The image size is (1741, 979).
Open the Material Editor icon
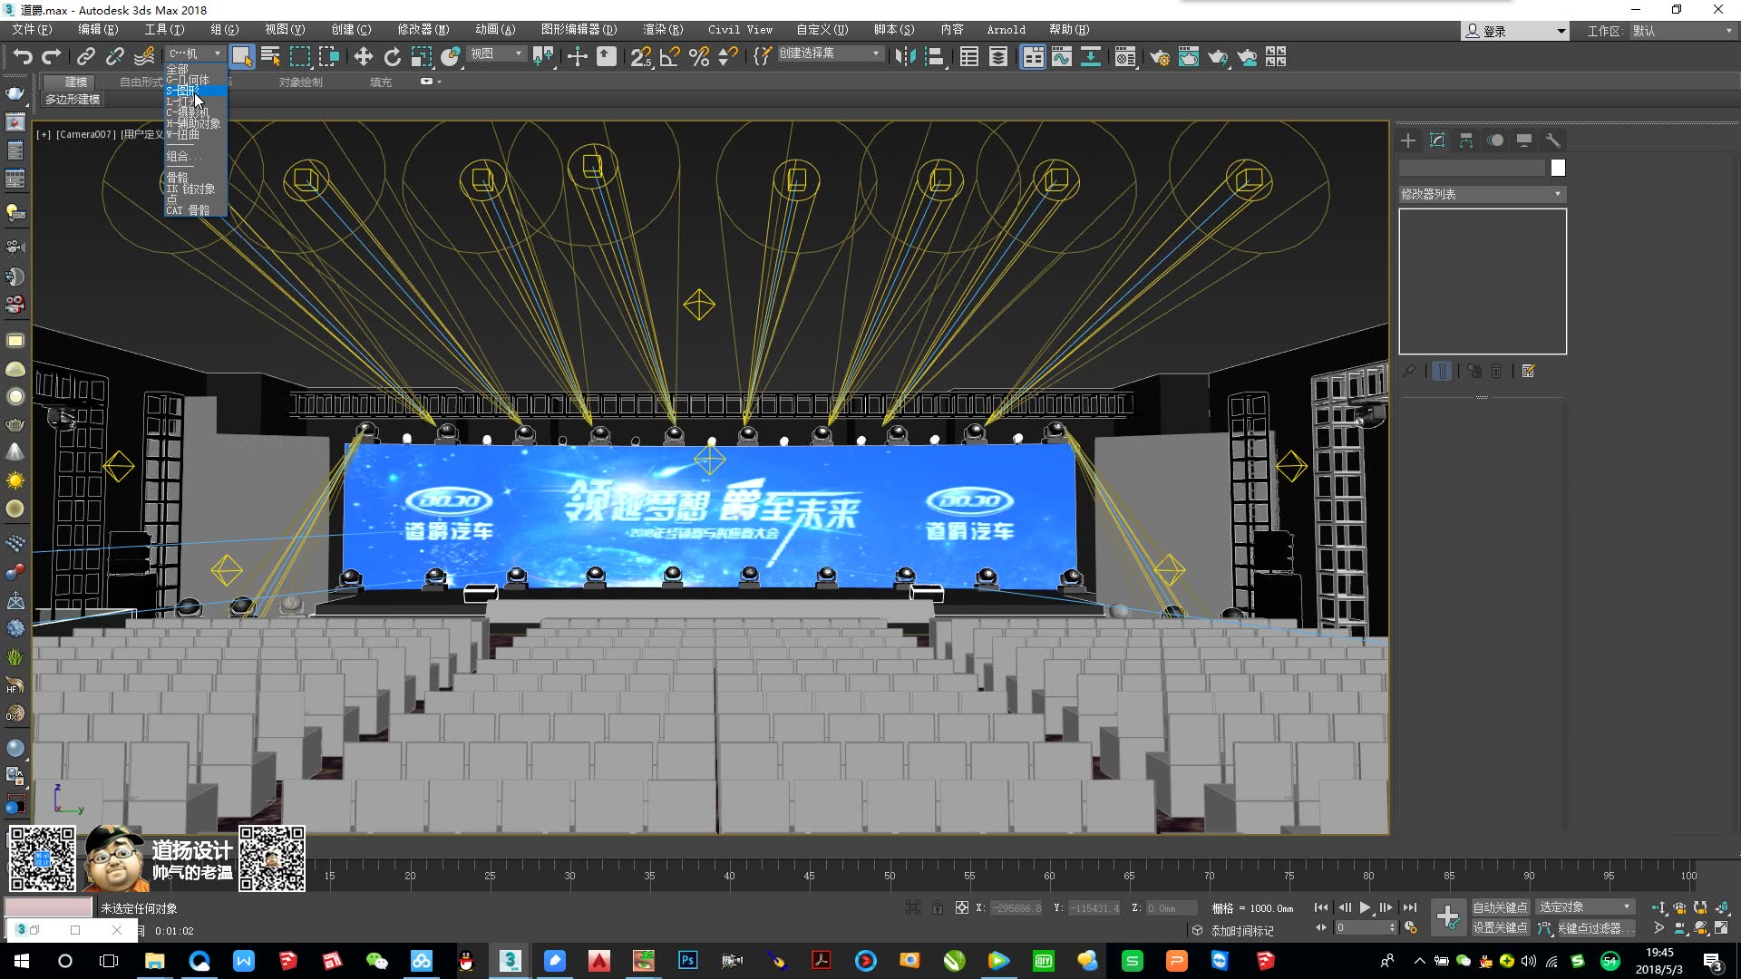click(x=1125, y=57)
